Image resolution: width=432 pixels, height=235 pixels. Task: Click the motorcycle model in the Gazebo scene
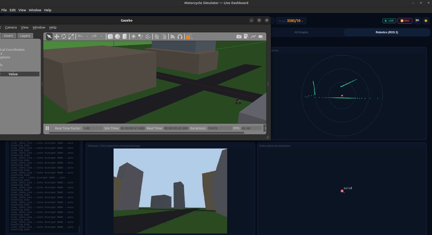click(238, 101)
